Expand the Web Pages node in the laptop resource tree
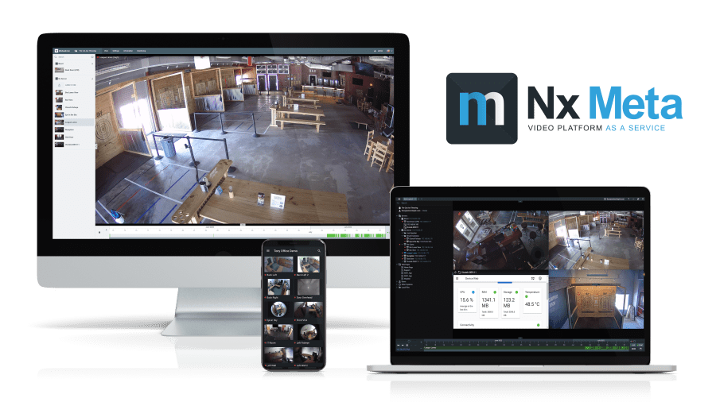Viewport: 716px width, 402px height. [397, 265]
